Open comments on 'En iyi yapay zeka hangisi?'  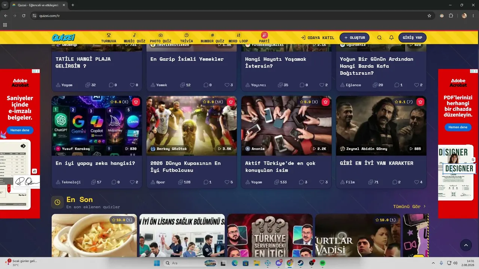click(x=116, y=182)
